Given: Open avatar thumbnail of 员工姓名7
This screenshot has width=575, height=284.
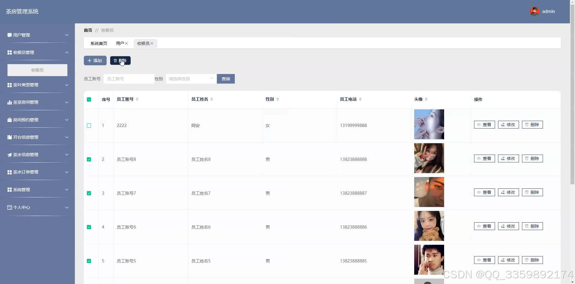Looking at the screenshot, I should (x=429, y=192).
